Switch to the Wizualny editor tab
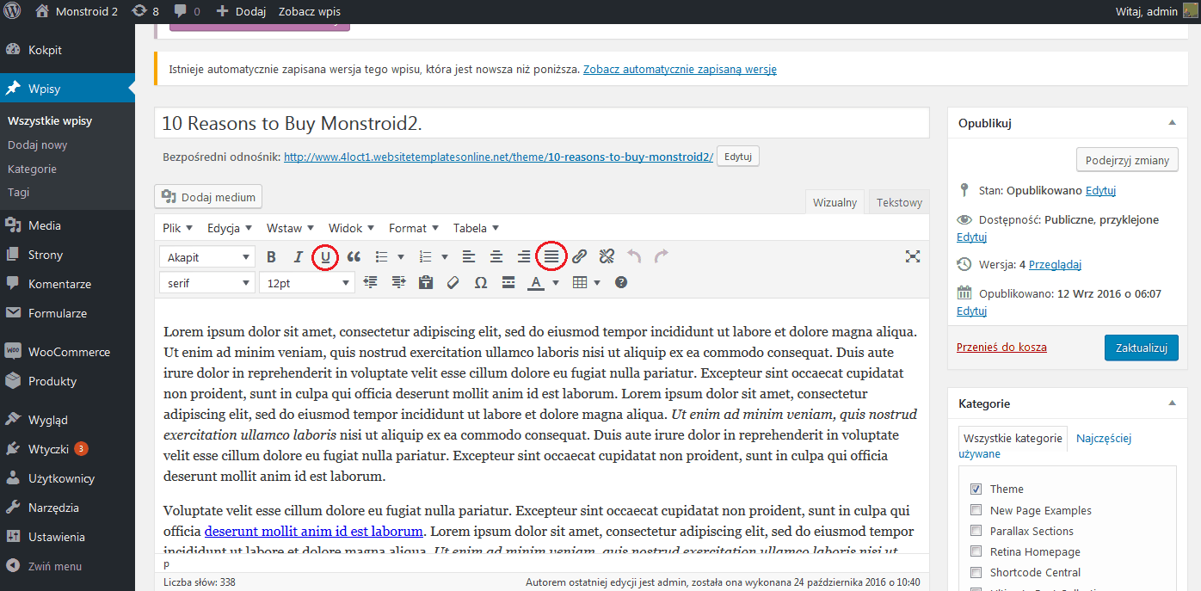The width and height of the screenshot is (1201, 591). click(835, 202)
